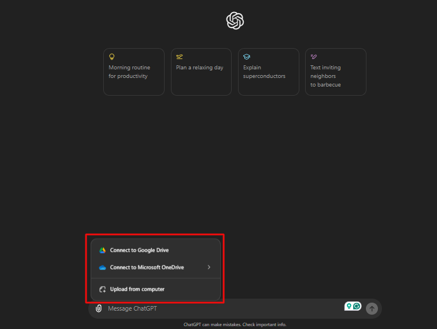
Task: Click the yellow icon on Plan a relaxing day card
Action: 180,57
